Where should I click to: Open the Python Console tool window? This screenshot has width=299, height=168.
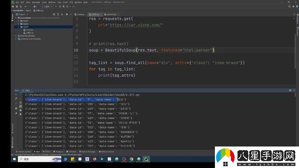107,152
